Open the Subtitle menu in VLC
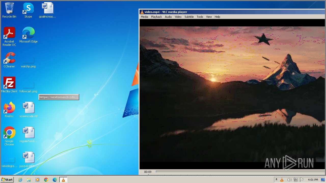This screenshot has width=326, height=183. tap(189, 17)
